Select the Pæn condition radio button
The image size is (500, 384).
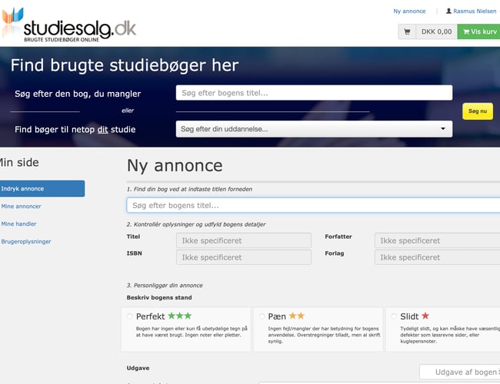click(x=262, y=316)
